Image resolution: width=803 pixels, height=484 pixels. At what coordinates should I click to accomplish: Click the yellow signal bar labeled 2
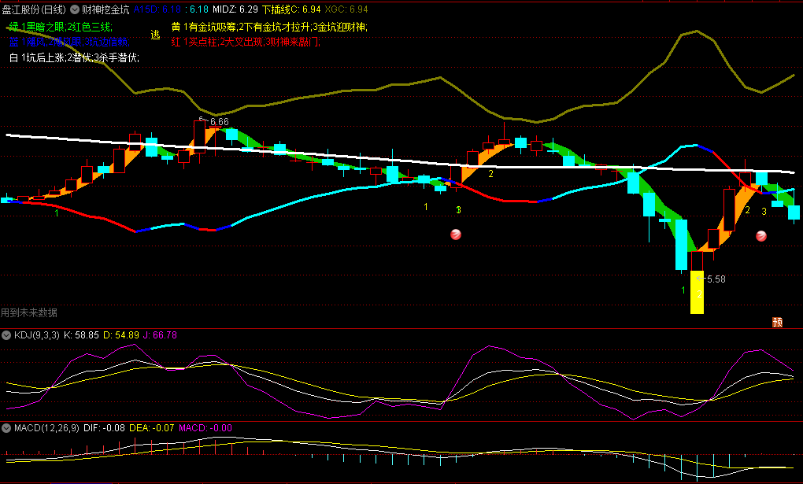pos(697,293)
